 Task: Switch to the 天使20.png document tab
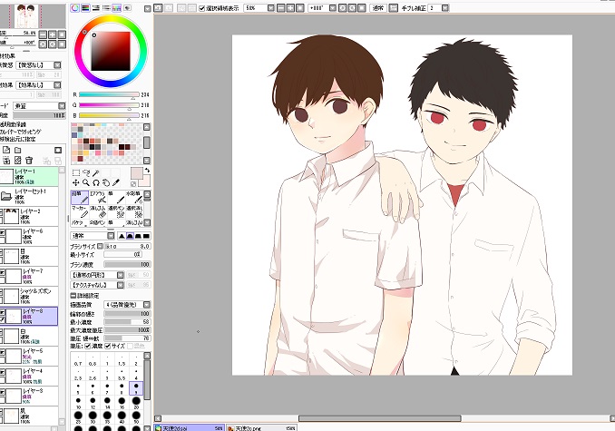point(261,428)
